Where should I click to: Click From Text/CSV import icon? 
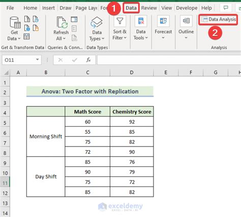[x=27, y=19]
